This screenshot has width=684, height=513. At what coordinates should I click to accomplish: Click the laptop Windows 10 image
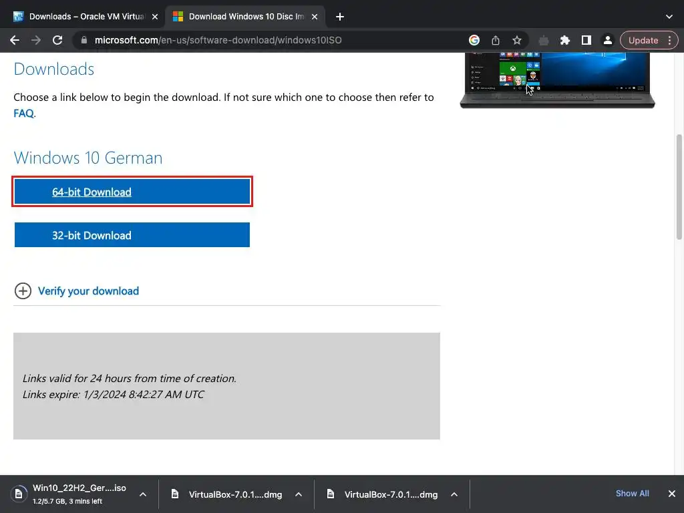(x=558, y=80)
